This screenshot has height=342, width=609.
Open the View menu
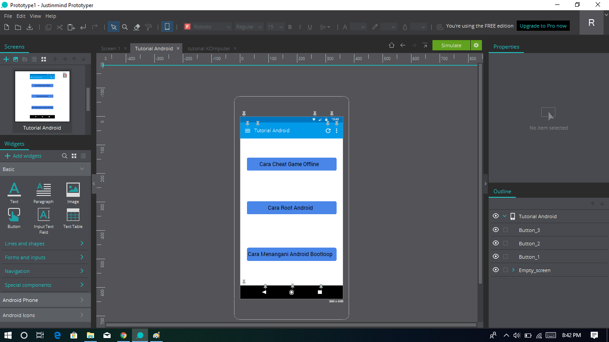35,16
